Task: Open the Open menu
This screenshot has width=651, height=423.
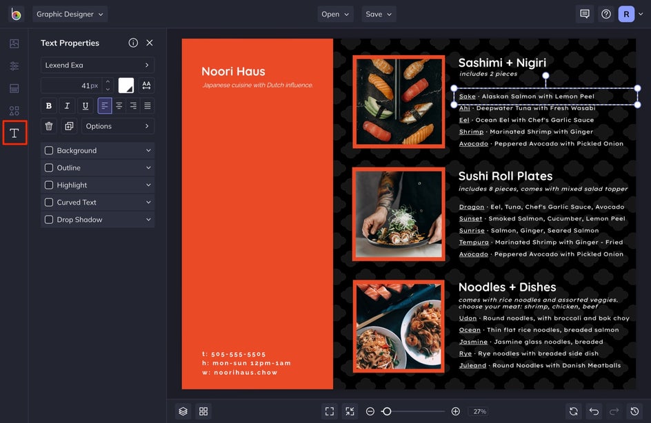Action: pyautogui.click(x=335, y=14)
